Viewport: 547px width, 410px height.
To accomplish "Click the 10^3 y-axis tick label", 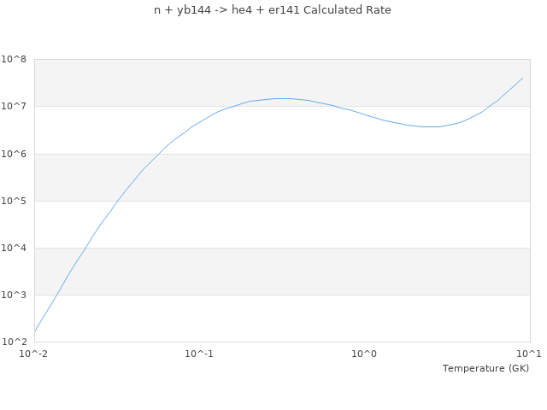I will pyautogui.click(x=15, y=295).
